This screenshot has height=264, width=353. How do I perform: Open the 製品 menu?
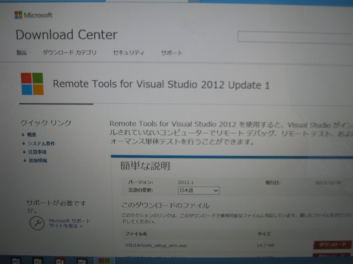point(22,53)
